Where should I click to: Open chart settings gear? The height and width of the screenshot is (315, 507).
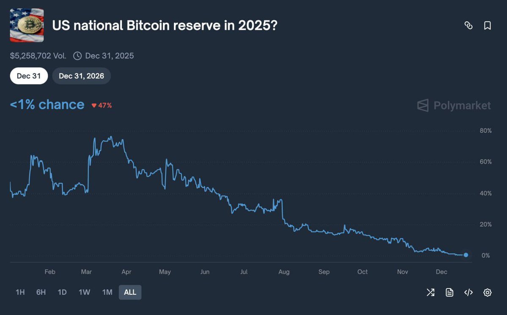[488, 292]
